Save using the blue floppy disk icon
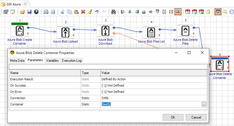 [29, 12]
